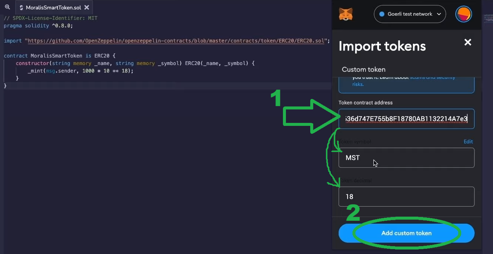Viewport: 493px width, 254px height.
Task: Select the Custom token tab
Action: (363, 69)
